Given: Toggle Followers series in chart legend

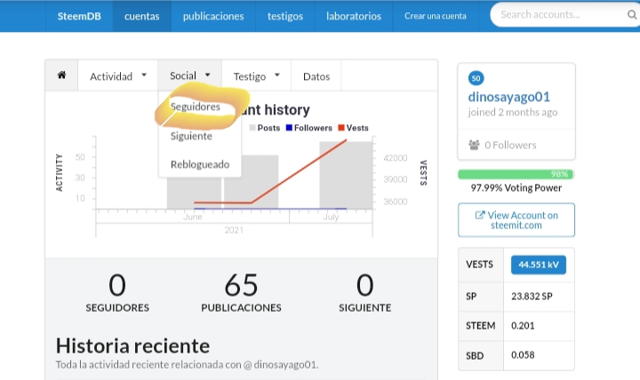Looking at the screenshot, I should [309, 128].
